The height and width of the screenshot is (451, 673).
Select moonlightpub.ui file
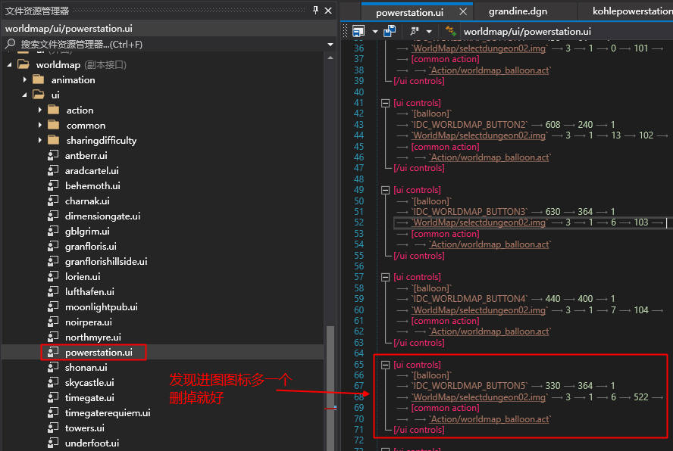[x=102, y=307]
